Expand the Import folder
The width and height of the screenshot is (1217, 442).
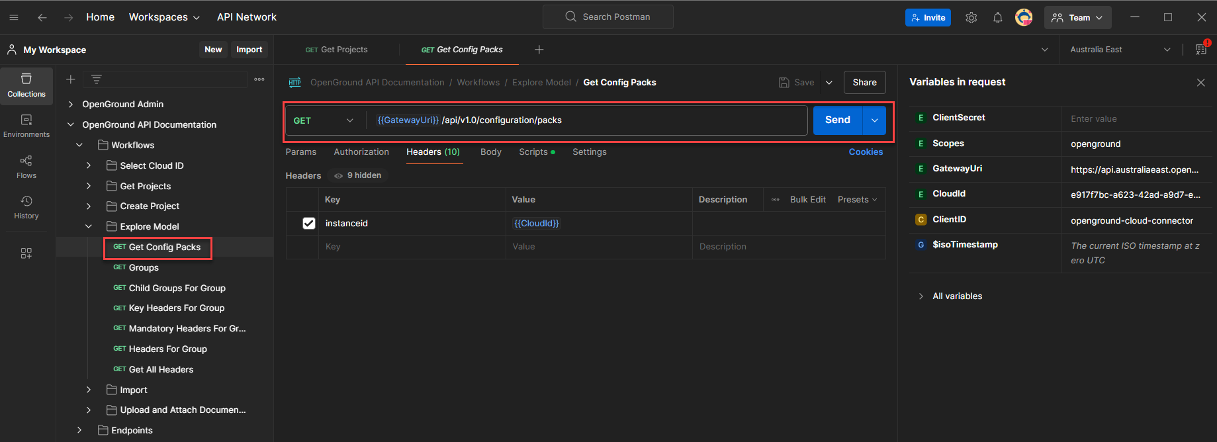89,390
